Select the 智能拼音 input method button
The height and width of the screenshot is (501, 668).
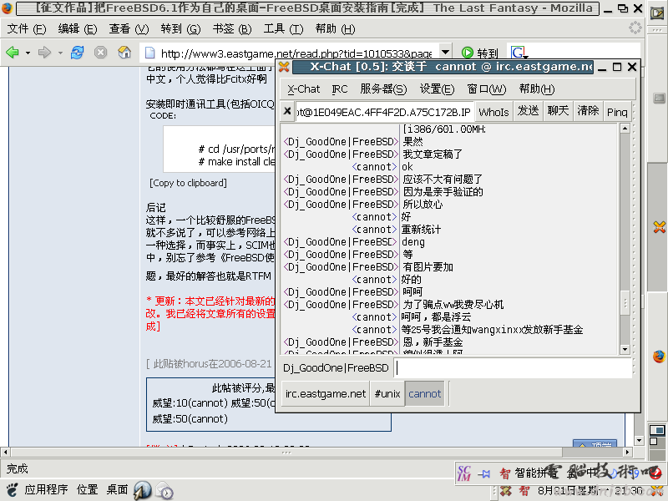529,473
